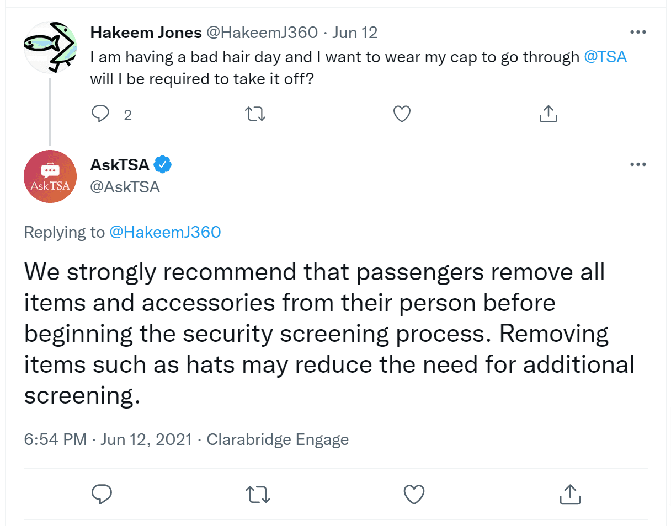
Task: Click the 6:54 PM Jun 12, 2021 timestamp
Action: (108, 439)
